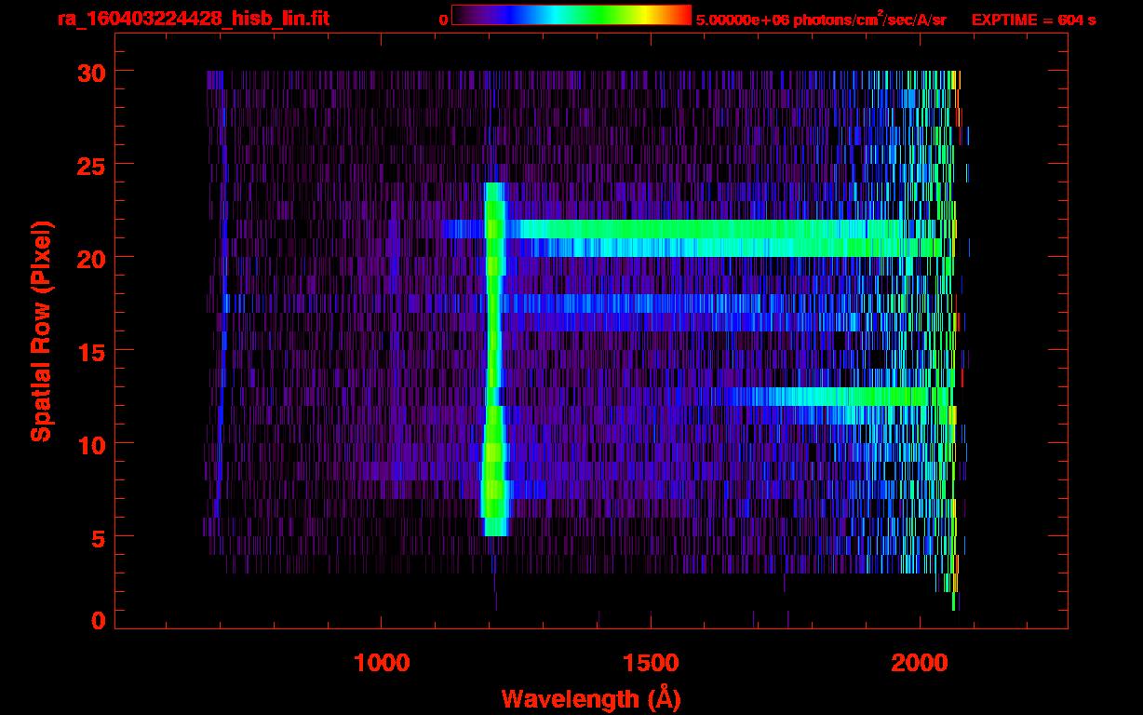This screenshot has width=1143, height=715.
Task: Click the 1500 wavelength tick label
Action: (651, 663)
